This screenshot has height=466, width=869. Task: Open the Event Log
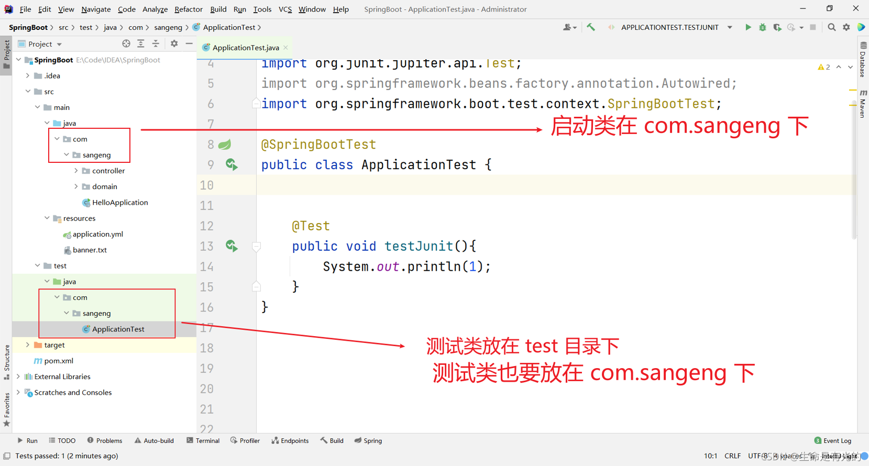(x=833, y=441)
